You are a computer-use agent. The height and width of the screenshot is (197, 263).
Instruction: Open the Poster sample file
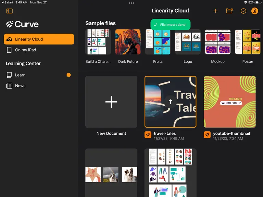tap(248, 42)
